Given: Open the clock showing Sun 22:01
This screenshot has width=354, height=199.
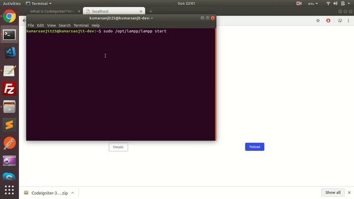Looking at the screenshot, I should point(186,3).
